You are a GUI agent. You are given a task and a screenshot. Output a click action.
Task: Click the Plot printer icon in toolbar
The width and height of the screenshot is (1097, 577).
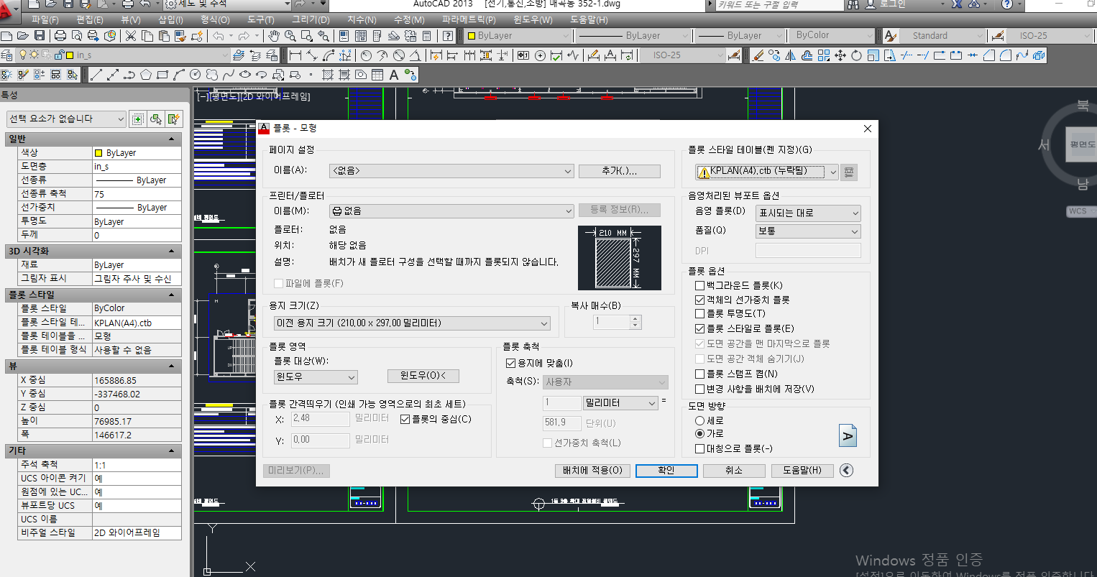(60, 35)
